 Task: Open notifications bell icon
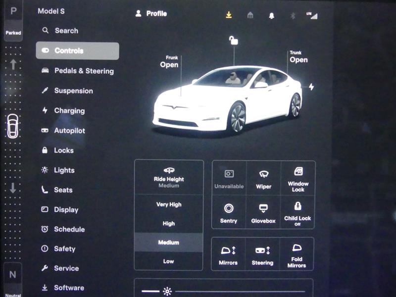(x=271, y=15)
